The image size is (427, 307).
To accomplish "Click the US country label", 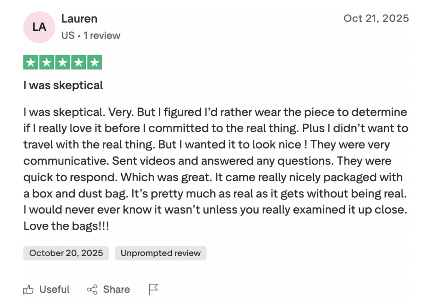I will (x=68, y=35).
